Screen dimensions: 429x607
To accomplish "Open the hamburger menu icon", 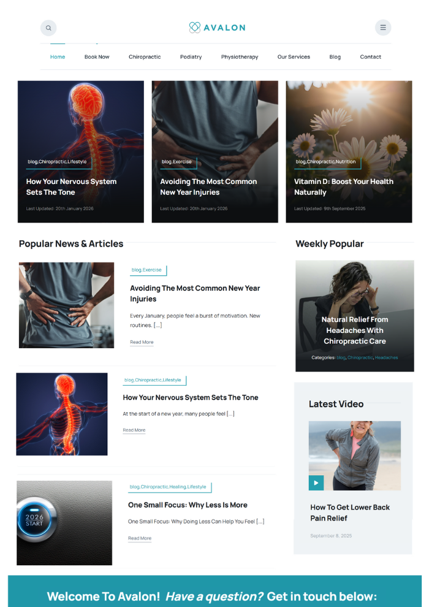I will pos(383,28).
